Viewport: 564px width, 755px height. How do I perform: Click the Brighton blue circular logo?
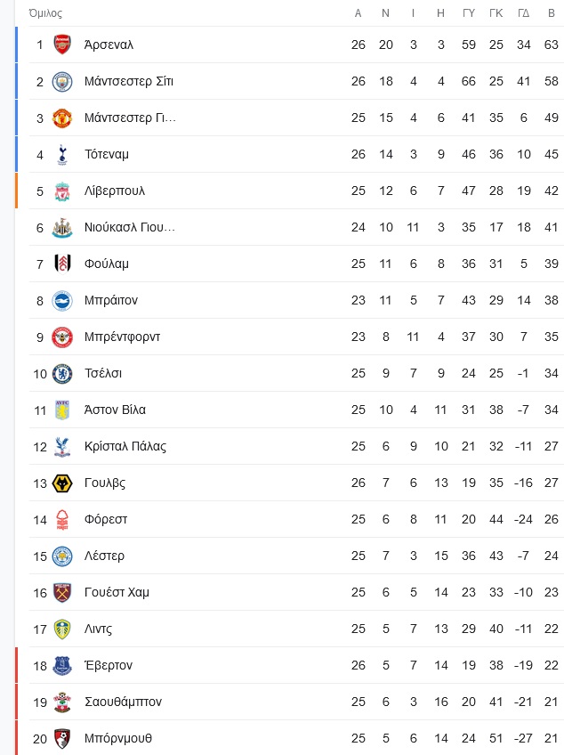(x=62, y=301)
